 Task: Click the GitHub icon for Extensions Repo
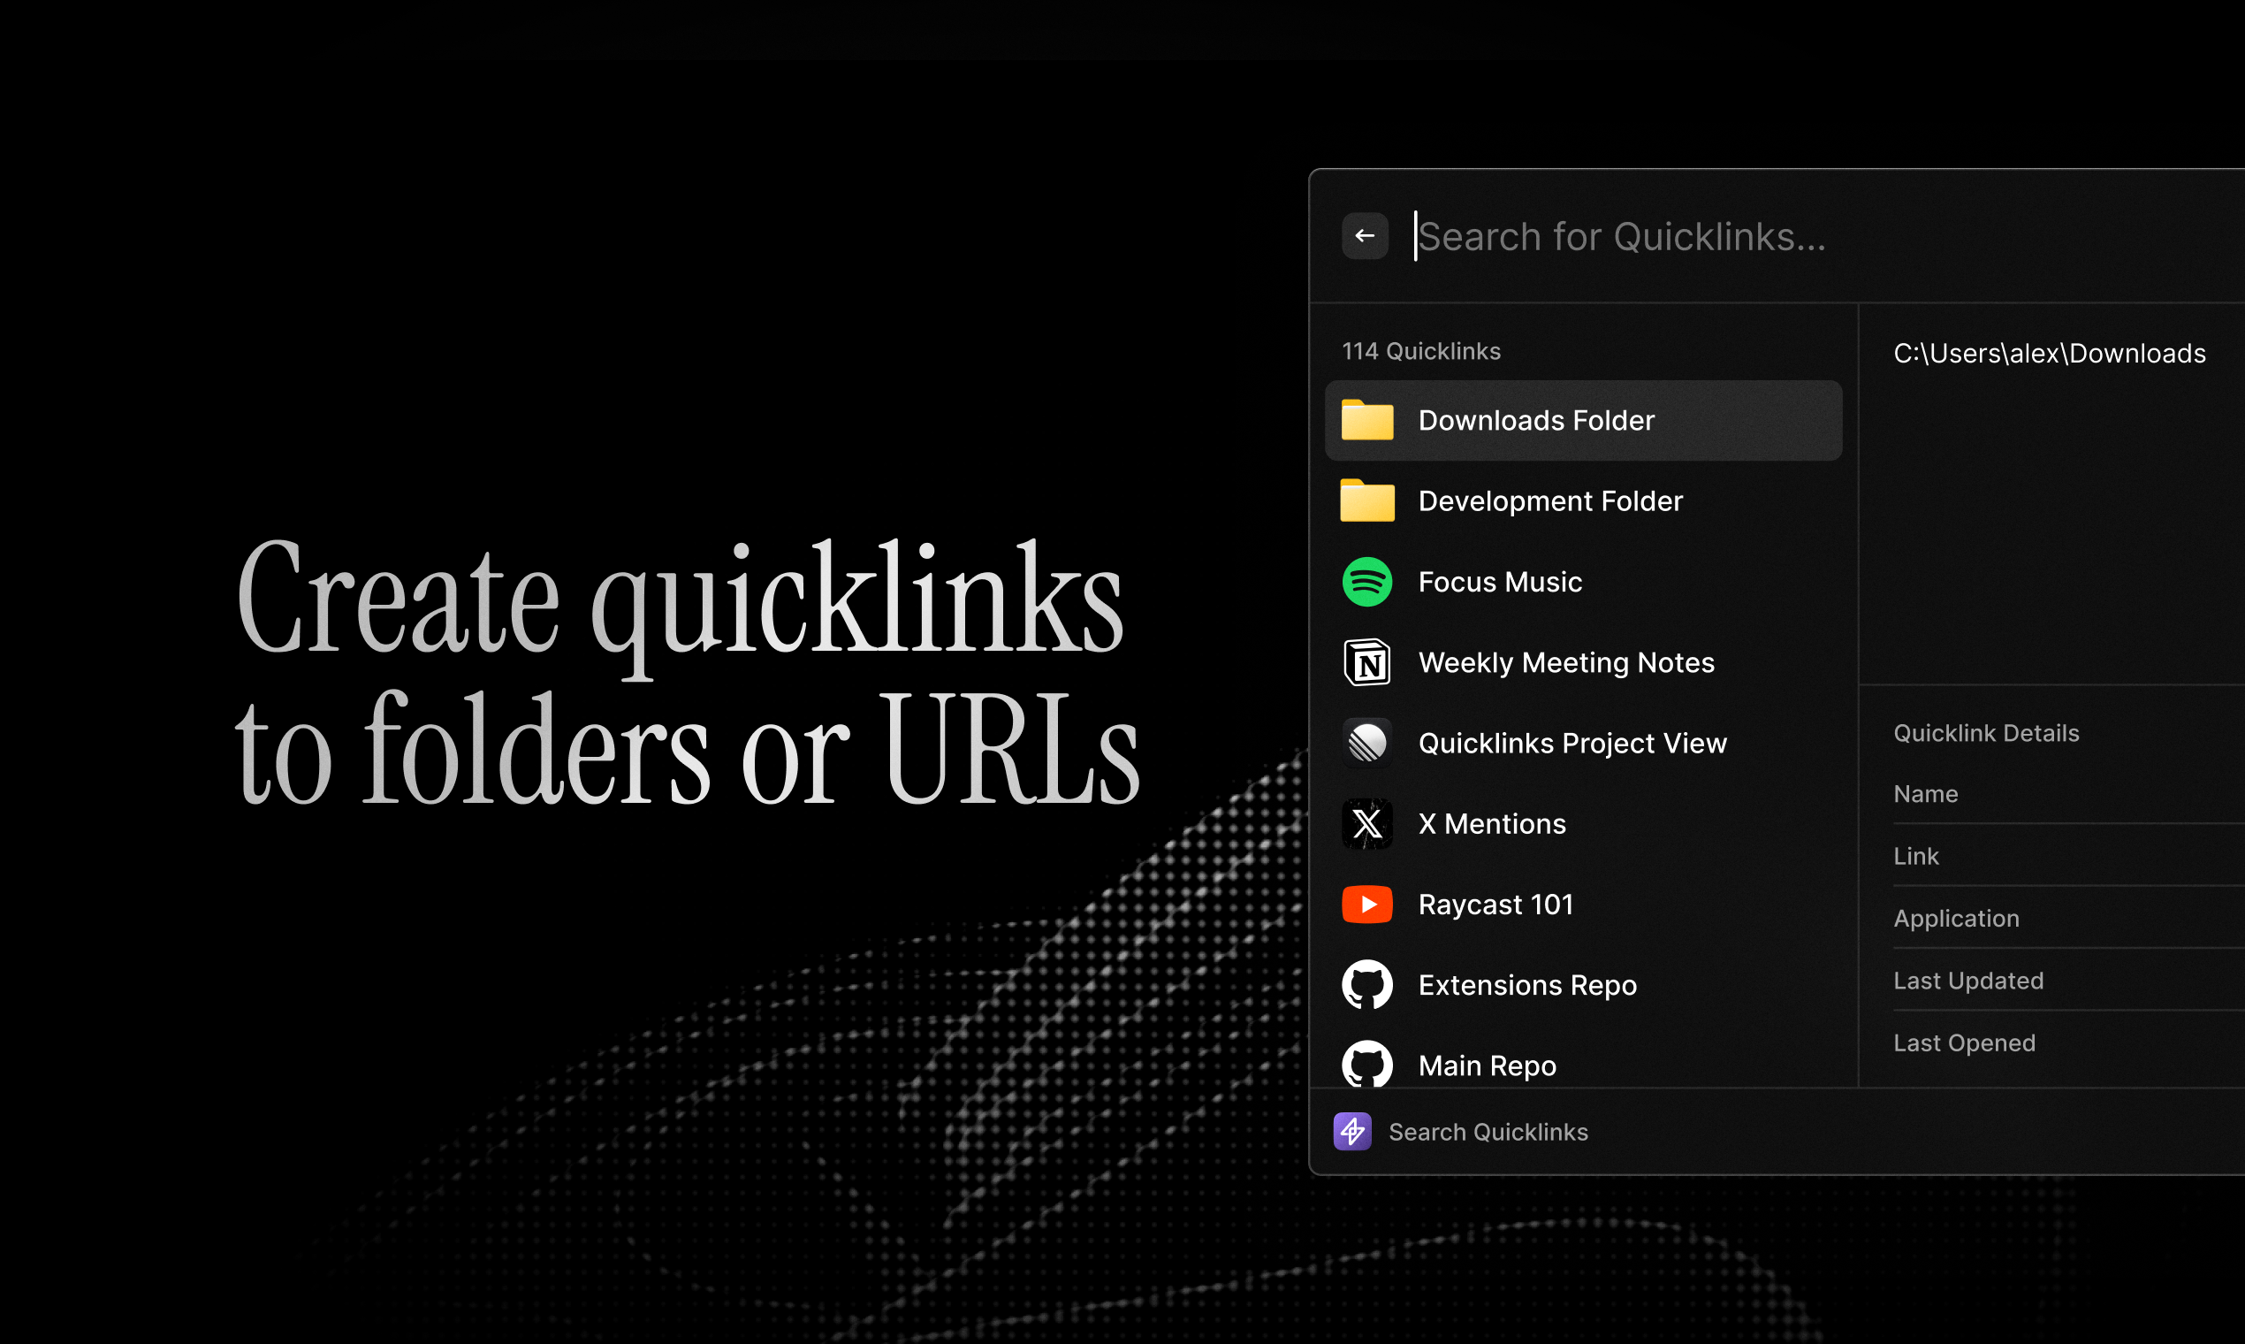click(1366, 984)
